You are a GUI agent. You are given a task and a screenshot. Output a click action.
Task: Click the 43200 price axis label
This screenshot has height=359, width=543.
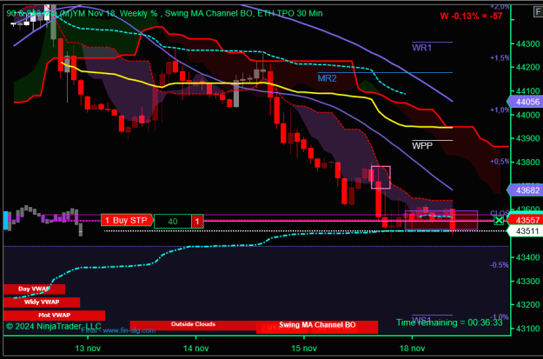point(527,304)
